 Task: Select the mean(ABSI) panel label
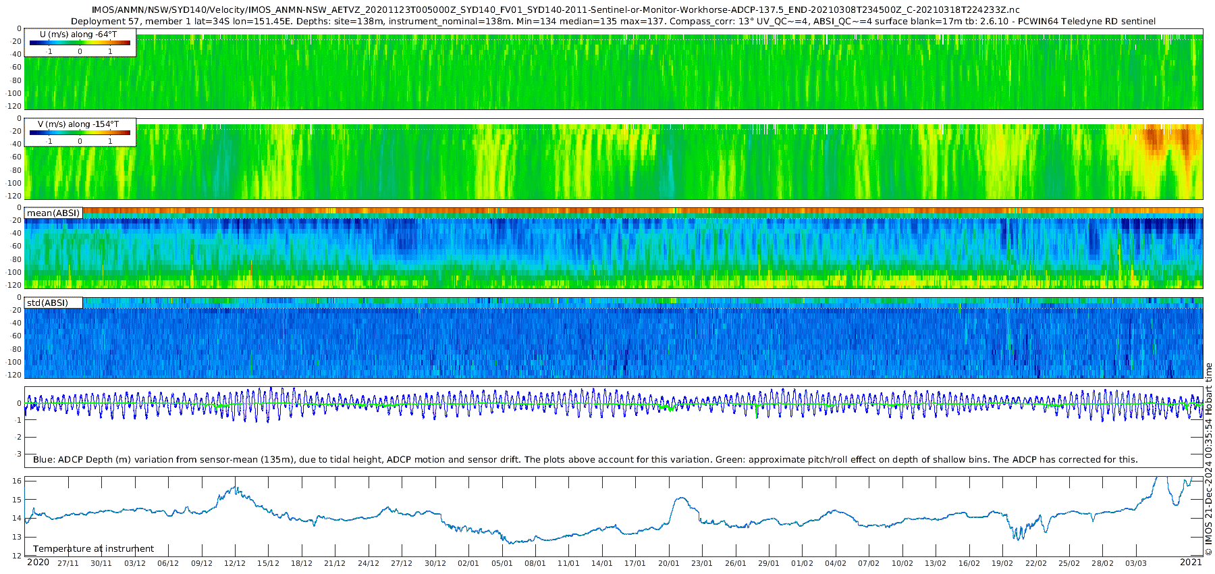(x=53, y=213)
